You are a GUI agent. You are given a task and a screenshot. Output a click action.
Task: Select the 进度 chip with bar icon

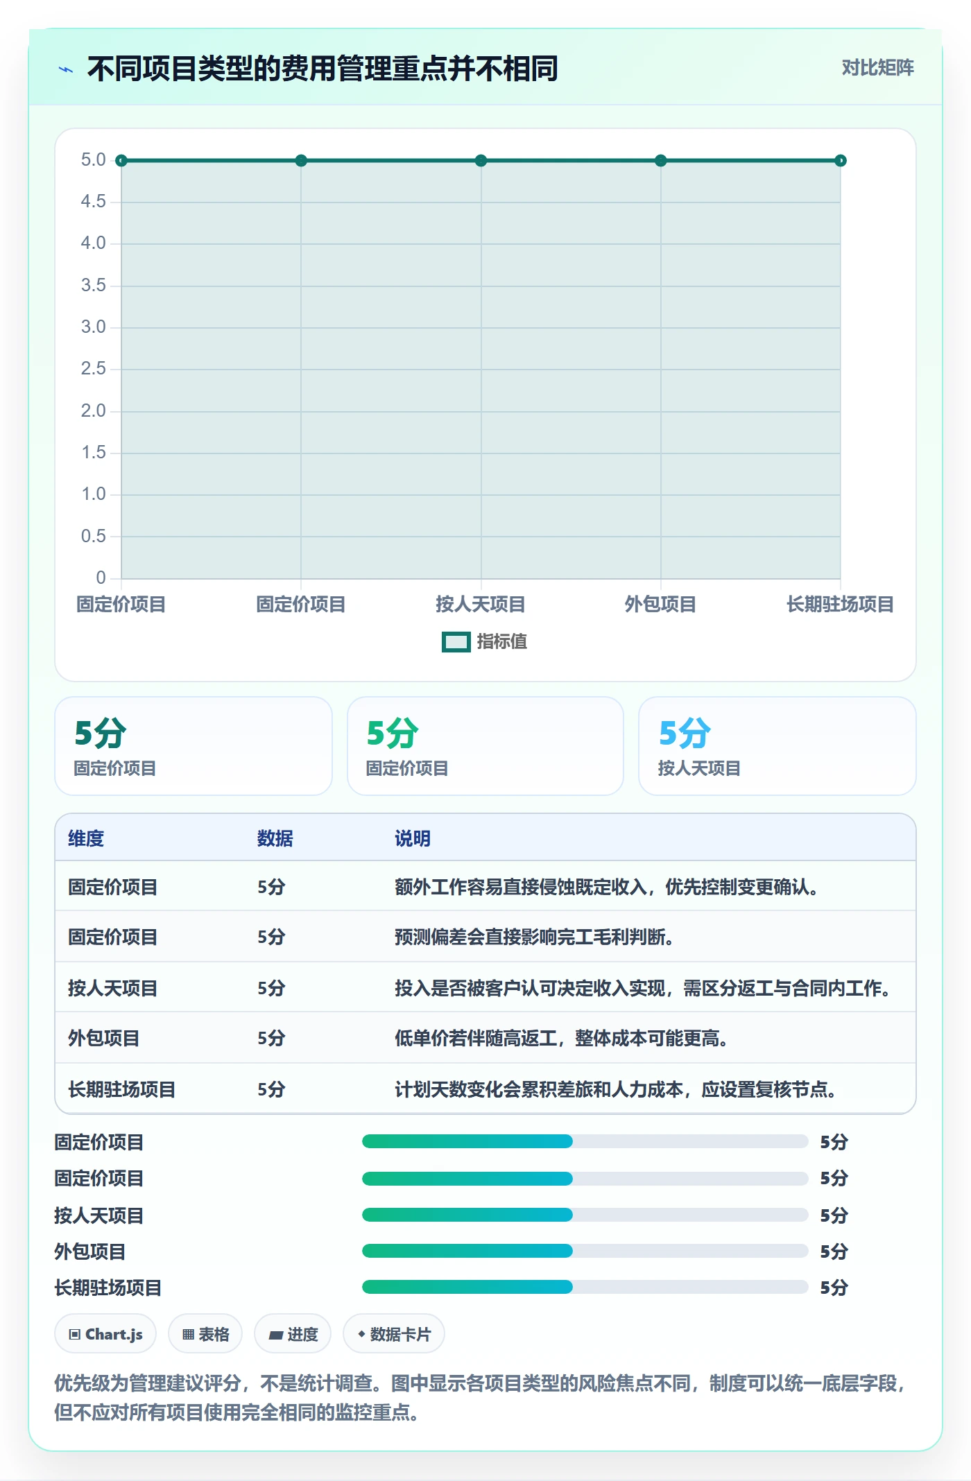(293, 1334)
